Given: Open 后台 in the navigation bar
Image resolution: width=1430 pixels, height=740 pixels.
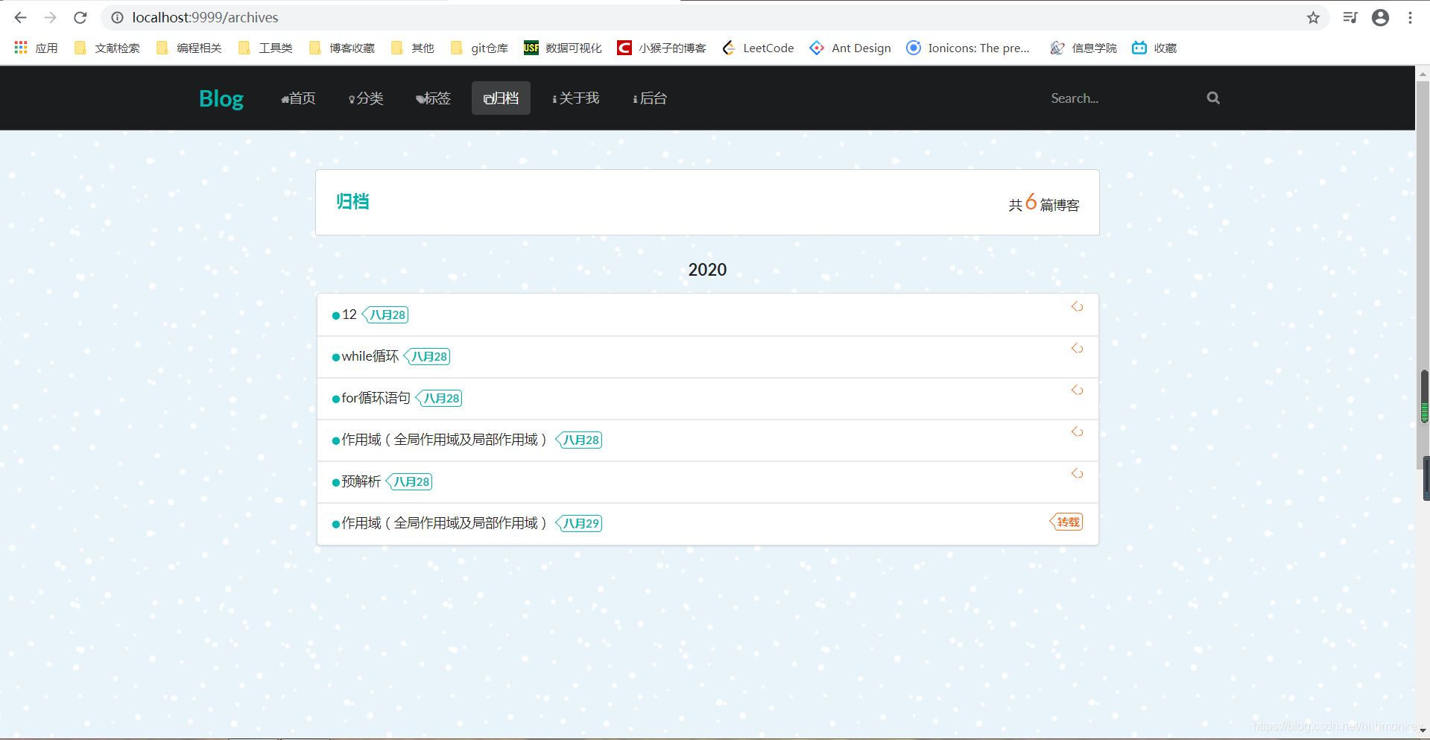Looking at the screenshot, I should point(650,98).
